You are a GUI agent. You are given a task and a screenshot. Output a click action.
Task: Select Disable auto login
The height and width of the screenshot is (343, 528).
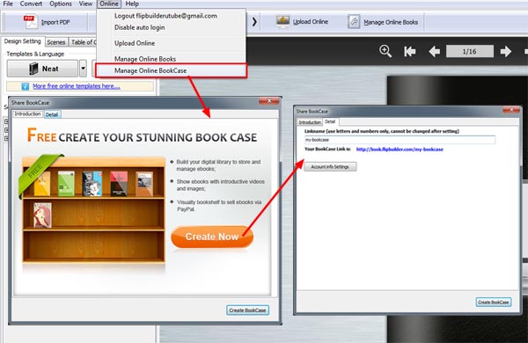(x=139, y=27)
